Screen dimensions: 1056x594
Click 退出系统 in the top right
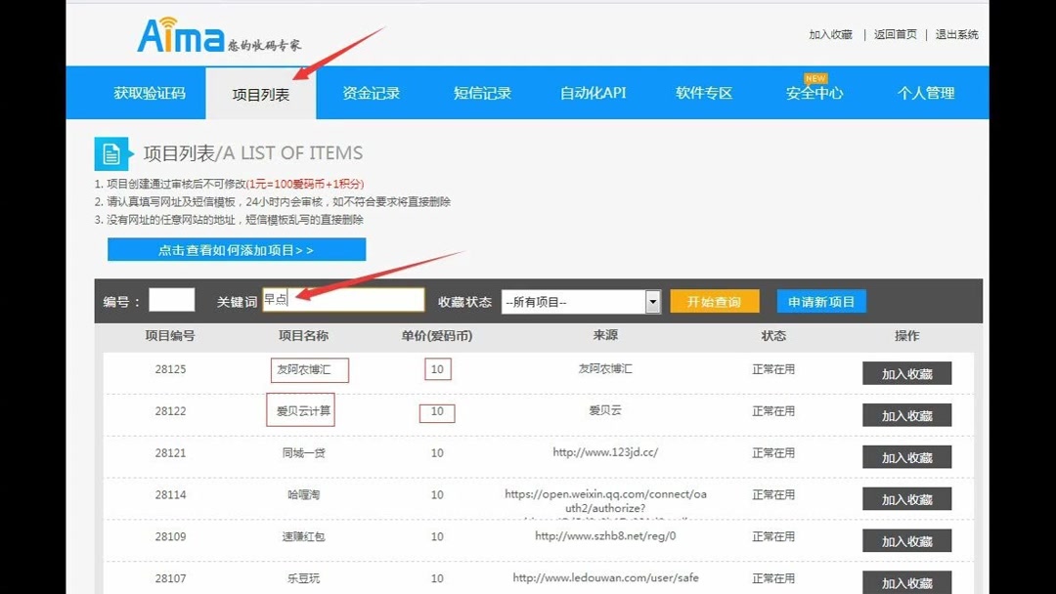pyautogui.click(x=953, y=32)
